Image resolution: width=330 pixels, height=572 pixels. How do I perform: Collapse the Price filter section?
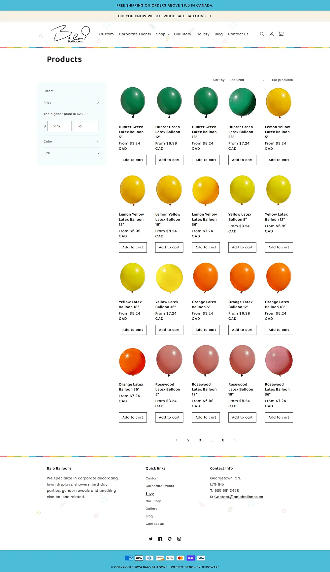point(71,103)
